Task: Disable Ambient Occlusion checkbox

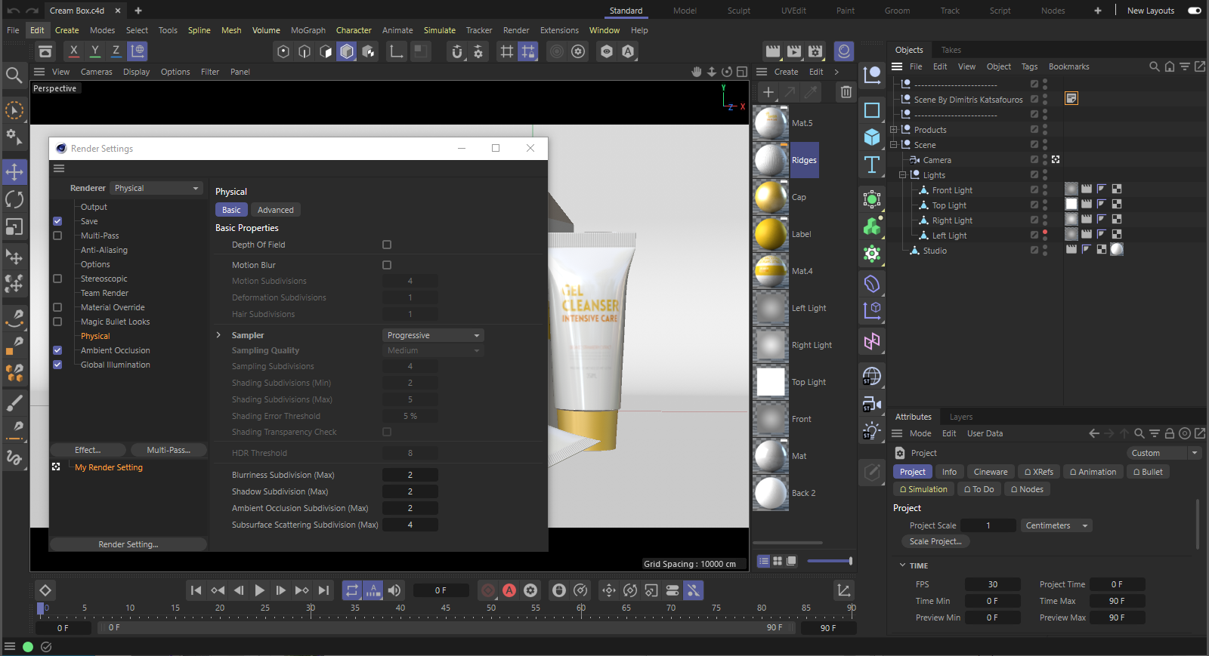Action: tap(57, 350)
